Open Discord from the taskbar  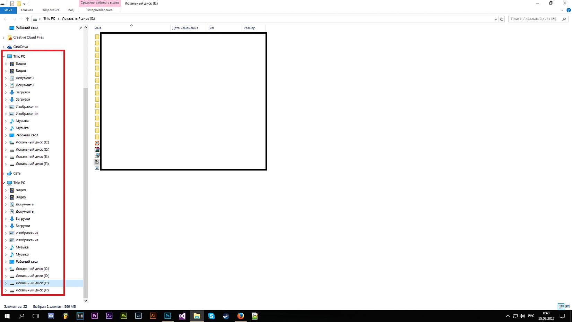click(51, 316)
